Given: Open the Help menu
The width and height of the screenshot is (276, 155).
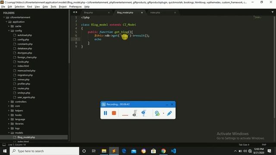Looking at the screenshot, I should (x=87, y=7).
